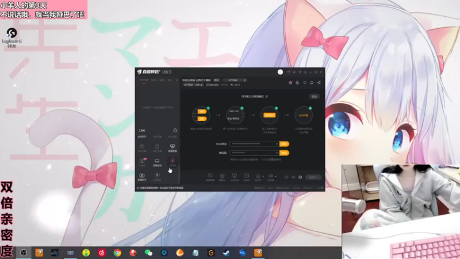Toggle visibility of the stream key
The image size is (460, 259).
[x=277, y=153]
